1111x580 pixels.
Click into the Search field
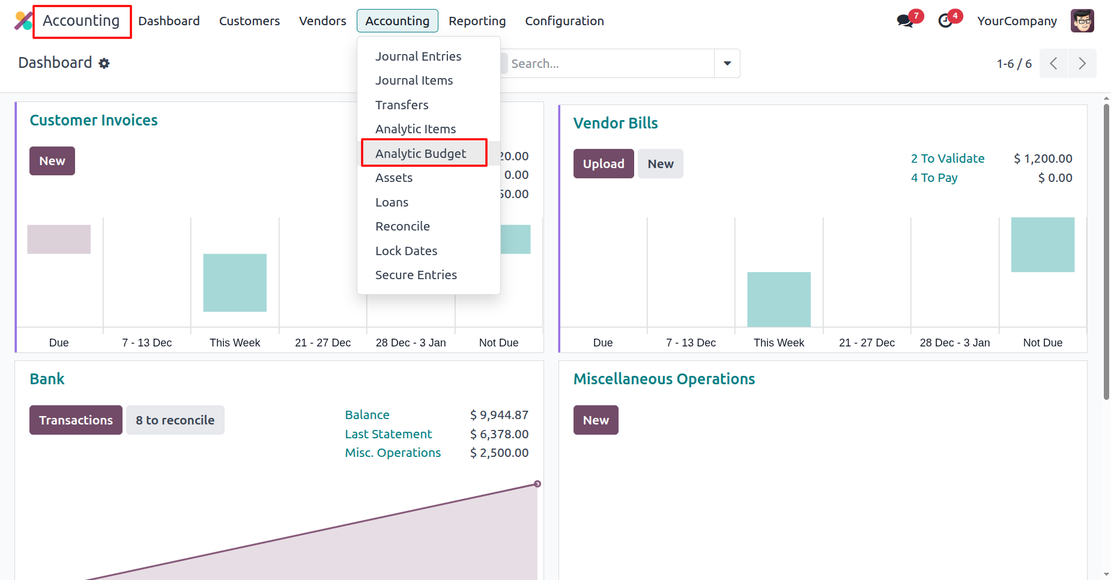point(610,64)
